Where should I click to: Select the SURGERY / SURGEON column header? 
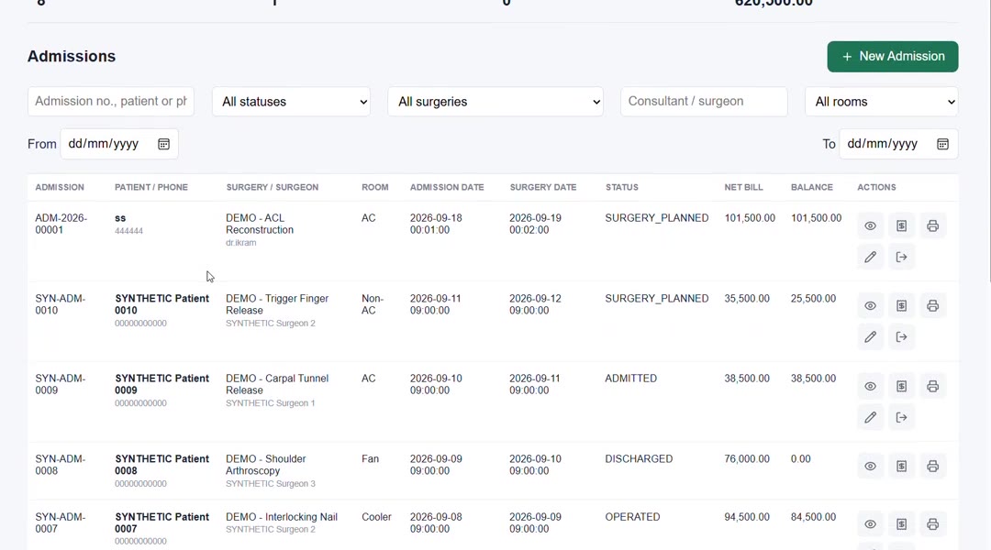(272, 188)
